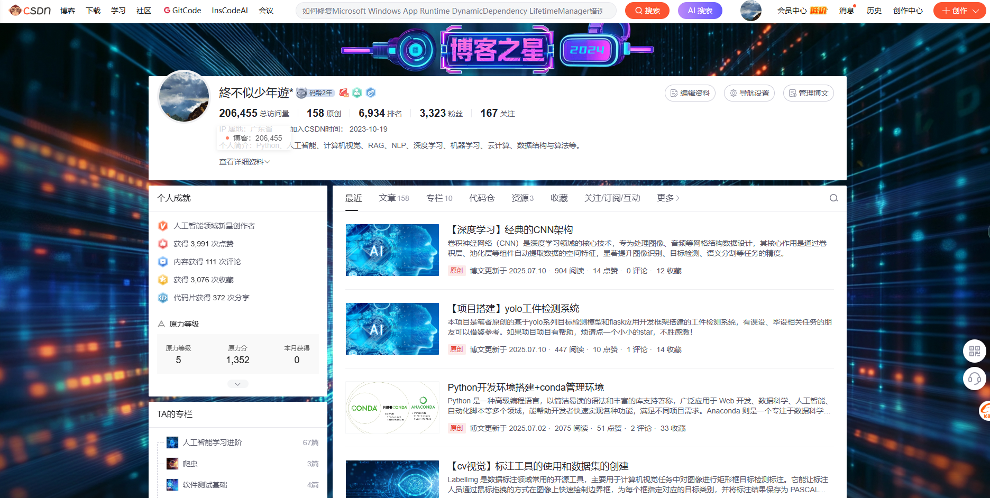Click the star icon beside 3,076 次收藏
The image size is (990, 498).
163,280
